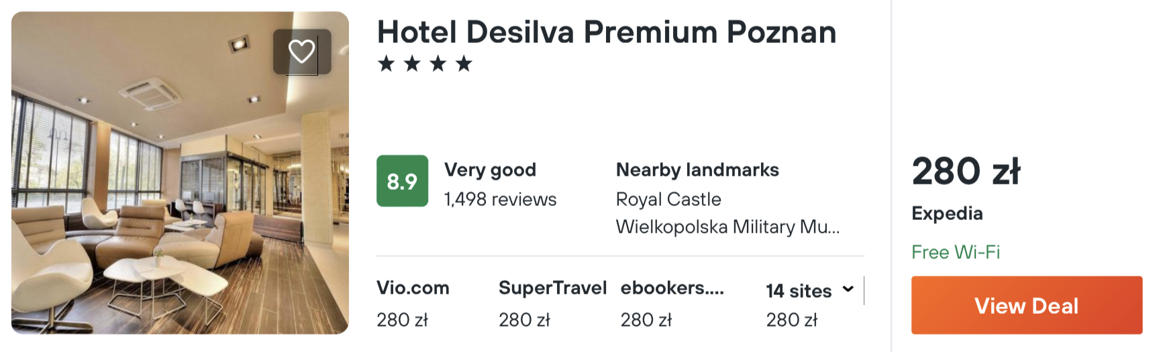Viewport: 1155px width, 352px height.
Task: Click the Expedia provider label
Action: point(947,213)
